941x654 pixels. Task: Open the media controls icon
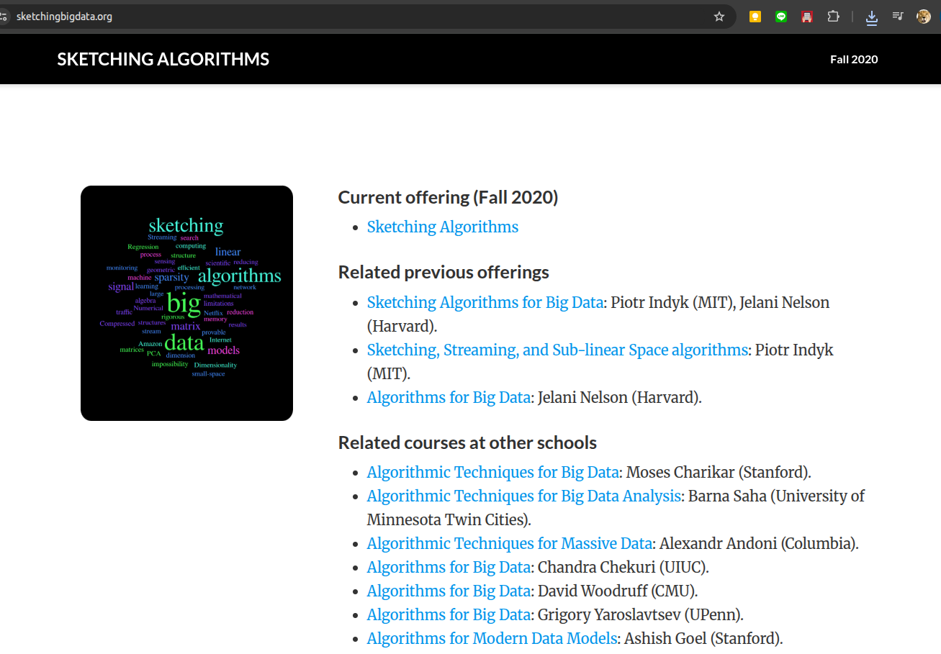(898, 16)
